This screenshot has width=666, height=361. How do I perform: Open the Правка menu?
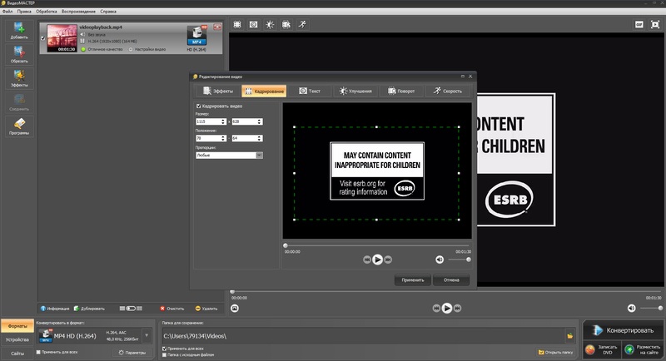click(x=24, y=12)
